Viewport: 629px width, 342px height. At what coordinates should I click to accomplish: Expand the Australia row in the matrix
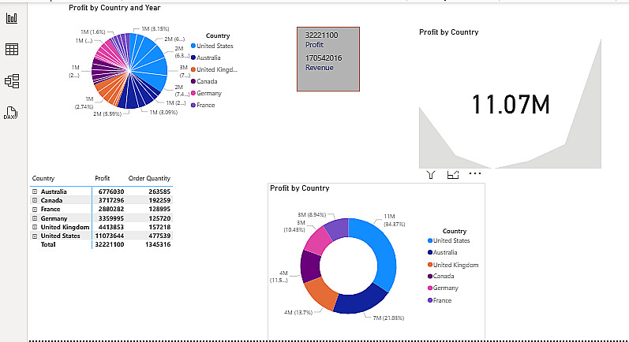[x=35, y=191]
